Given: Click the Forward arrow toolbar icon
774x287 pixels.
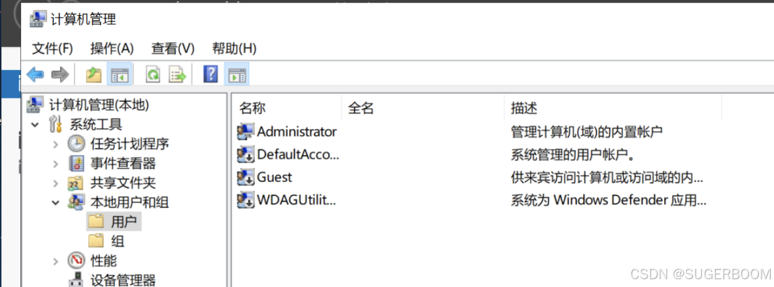Looking at the screenshot, I should pyautogui.click(x=59, y=75).
